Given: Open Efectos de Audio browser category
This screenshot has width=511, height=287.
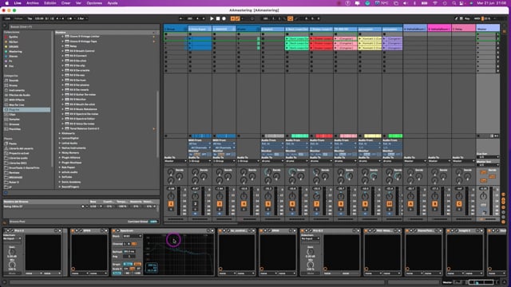Looking at the screenshot, I should pos(19,95).
